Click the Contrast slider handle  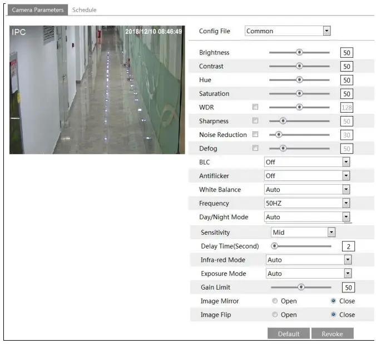click(299, 66)
